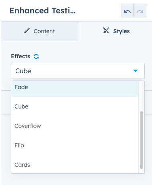Open the Styles tab label

[121, 31]
